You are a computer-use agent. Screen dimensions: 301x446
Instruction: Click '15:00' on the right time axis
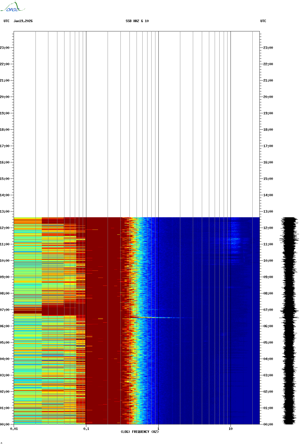tap(268, 179)
